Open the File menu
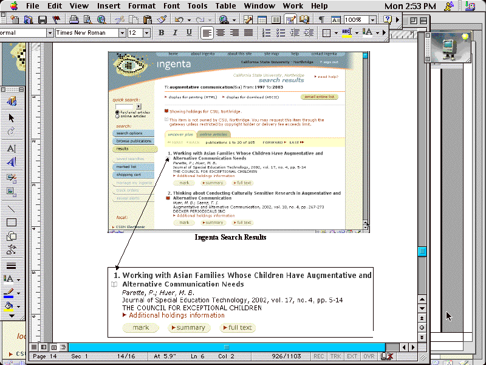Screen dimensions: 486x365 pos(33,6)
